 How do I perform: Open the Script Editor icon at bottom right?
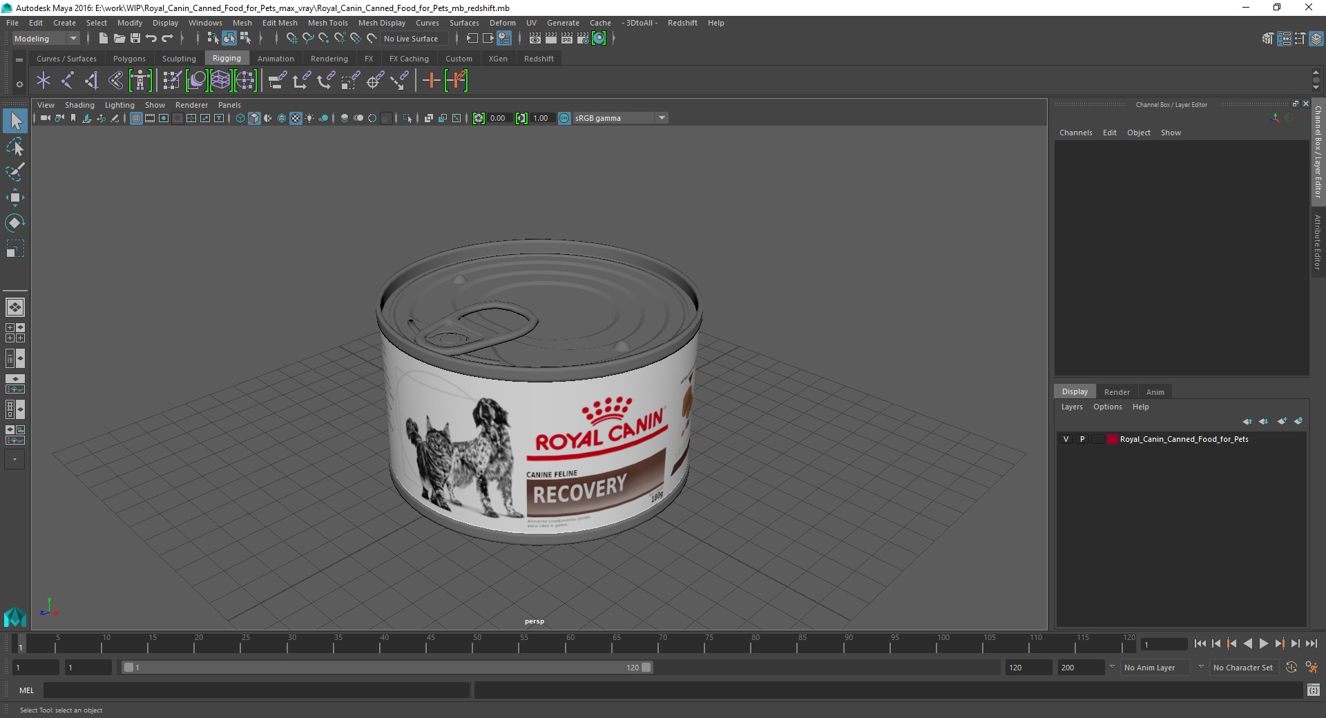(1314, 690)
